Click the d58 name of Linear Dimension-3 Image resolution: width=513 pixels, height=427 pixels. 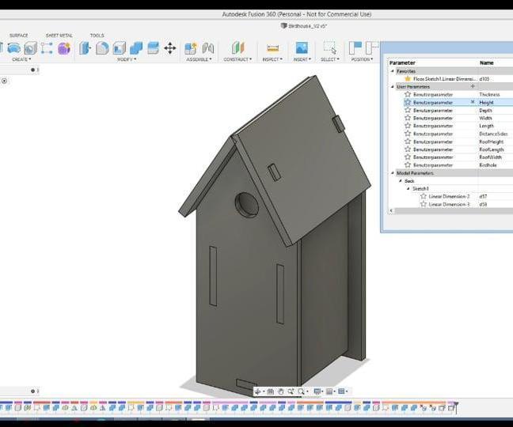[x=483, y=204]
